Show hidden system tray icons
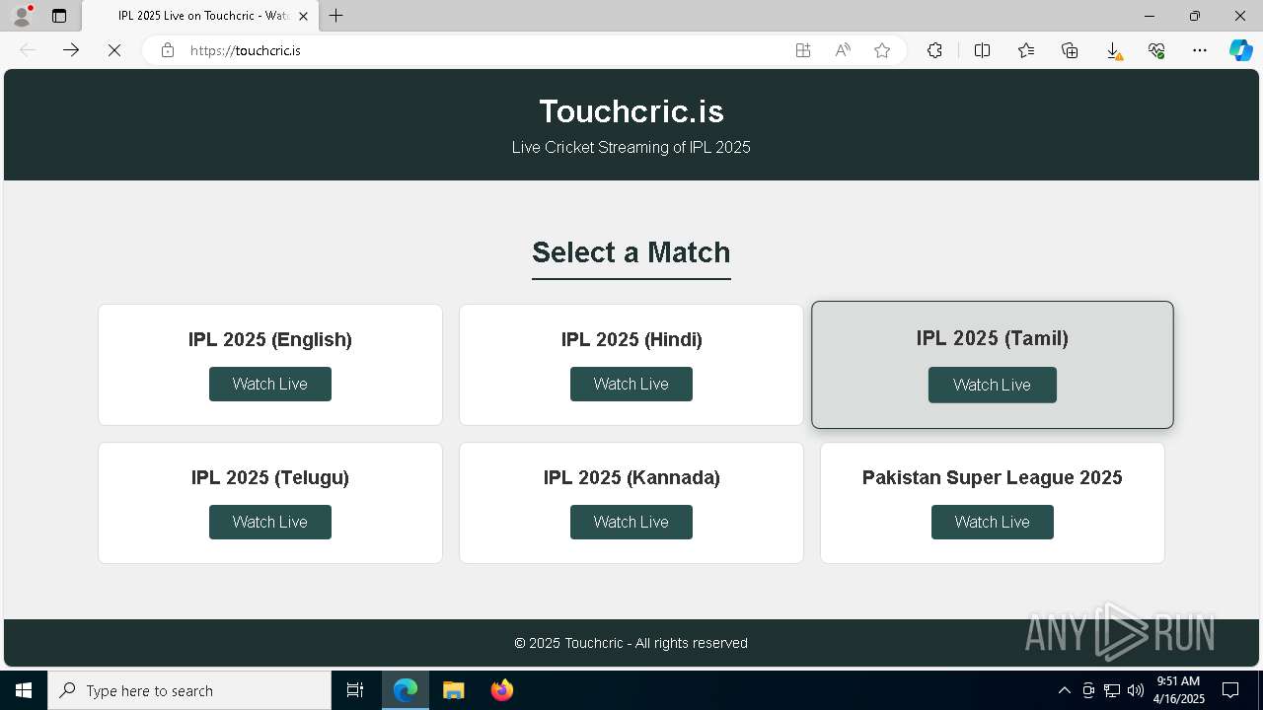1263x710 pixels. click(x=1064, y=690)
